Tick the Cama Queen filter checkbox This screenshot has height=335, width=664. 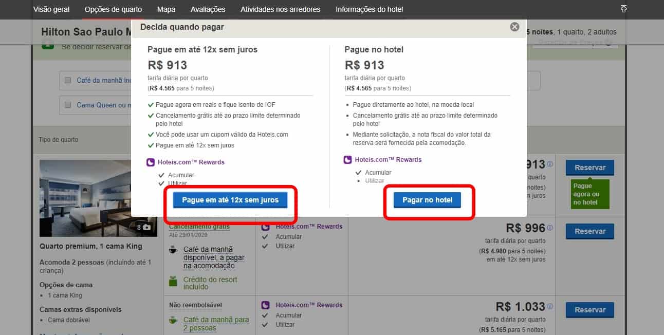tap(68, 105)
